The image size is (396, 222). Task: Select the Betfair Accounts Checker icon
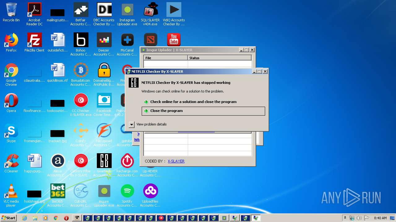tap(81, 14)
